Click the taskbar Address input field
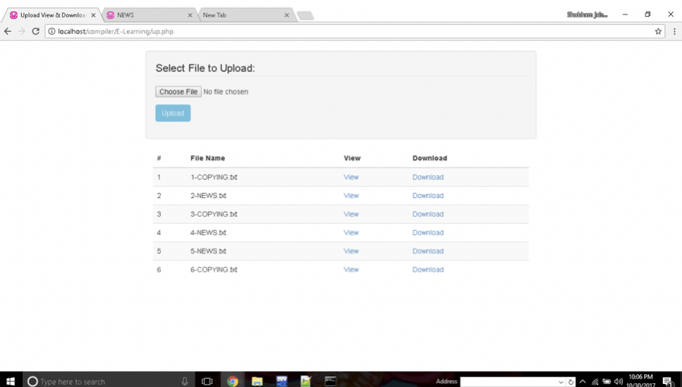This screenshot has width=682, height=387. (507, 382)
